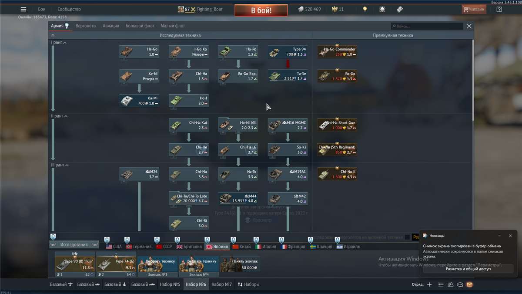Open the Сообщество menu
The image size is (522, 294).
tap(69, 9)
